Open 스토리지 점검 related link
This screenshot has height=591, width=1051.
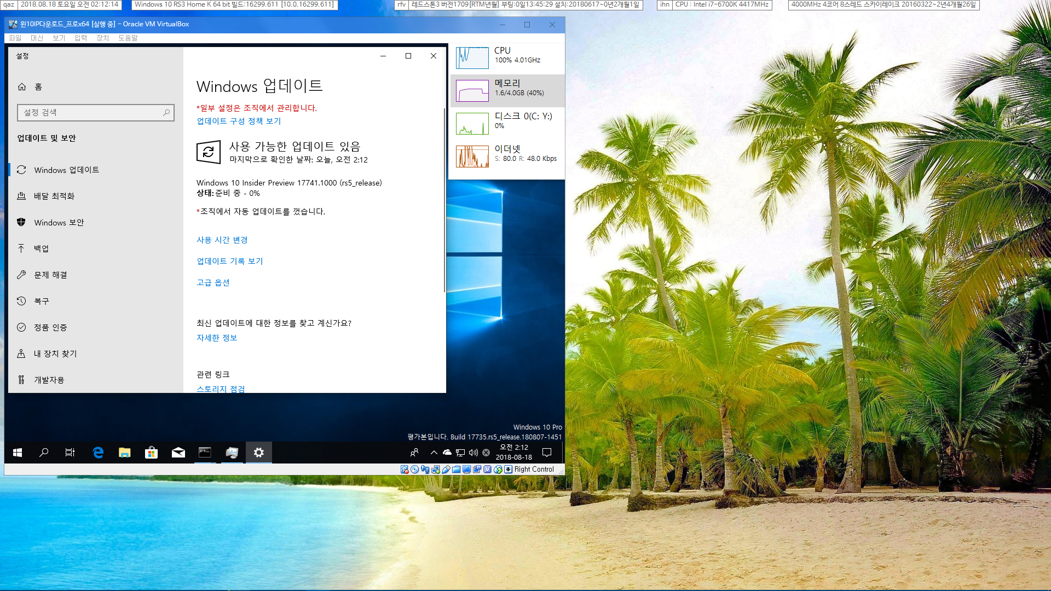[221, 389]
